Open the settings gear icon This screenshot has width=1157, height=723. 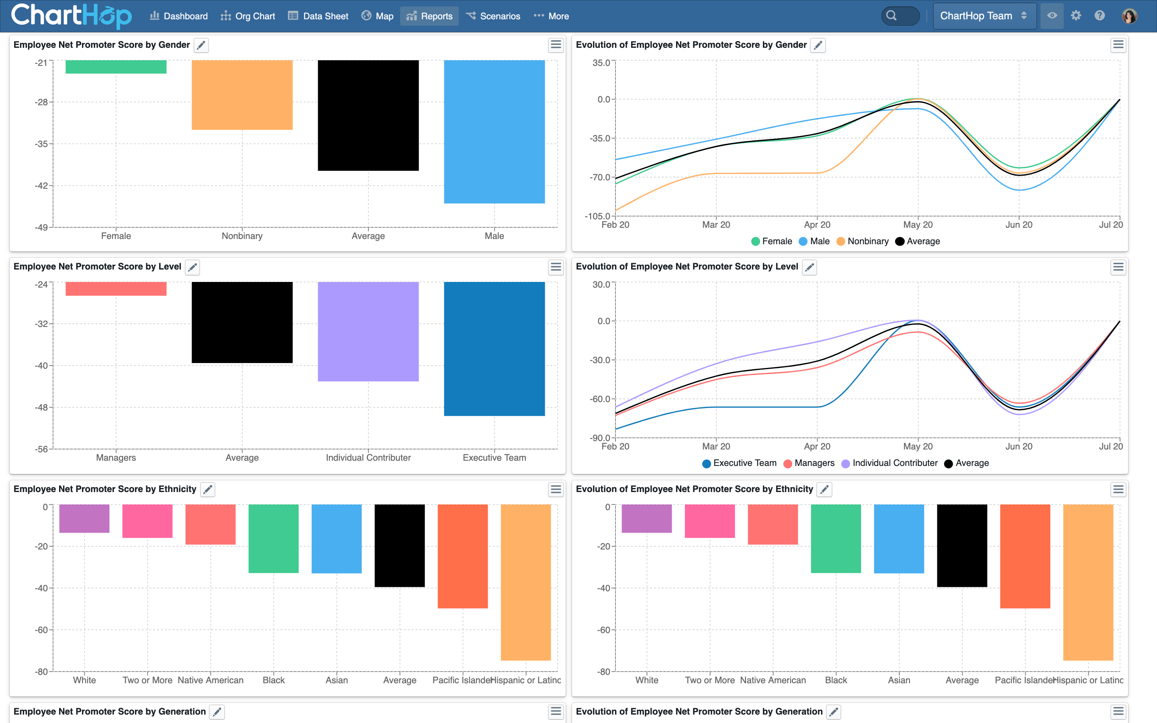point(1076,16)
